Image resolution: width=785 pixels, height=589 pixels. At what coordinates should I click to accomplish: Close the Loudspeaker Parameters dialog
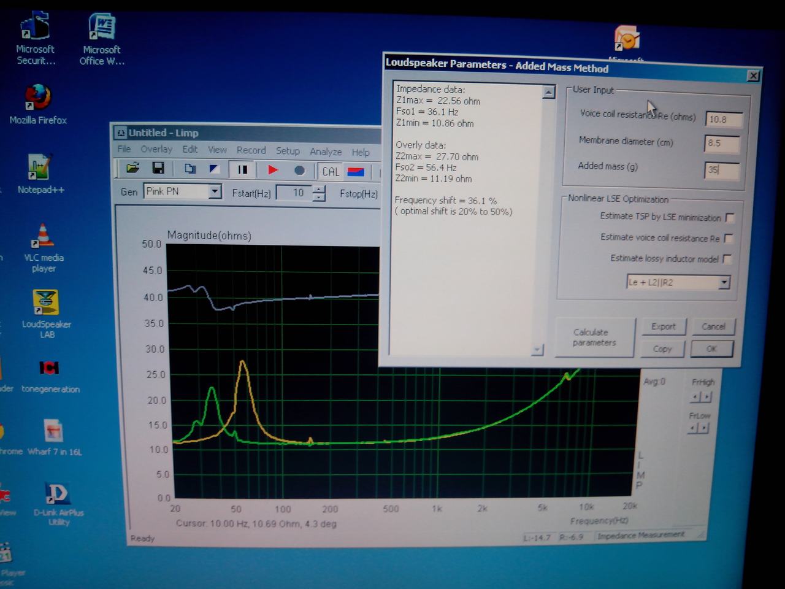click(753, 76)
